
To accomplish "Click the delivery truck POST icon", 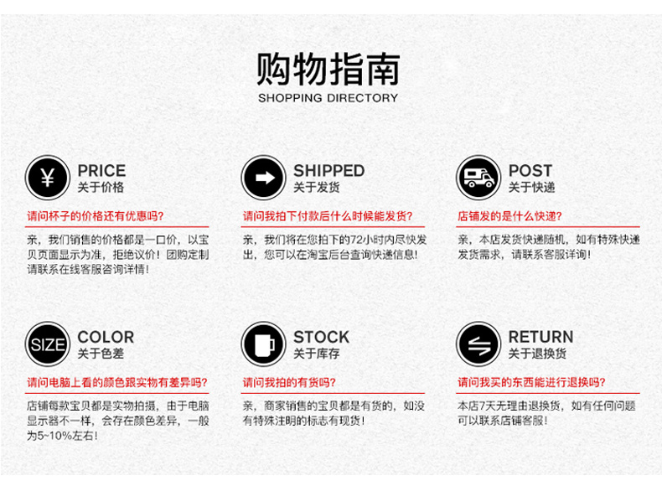I will pos(478,178).
